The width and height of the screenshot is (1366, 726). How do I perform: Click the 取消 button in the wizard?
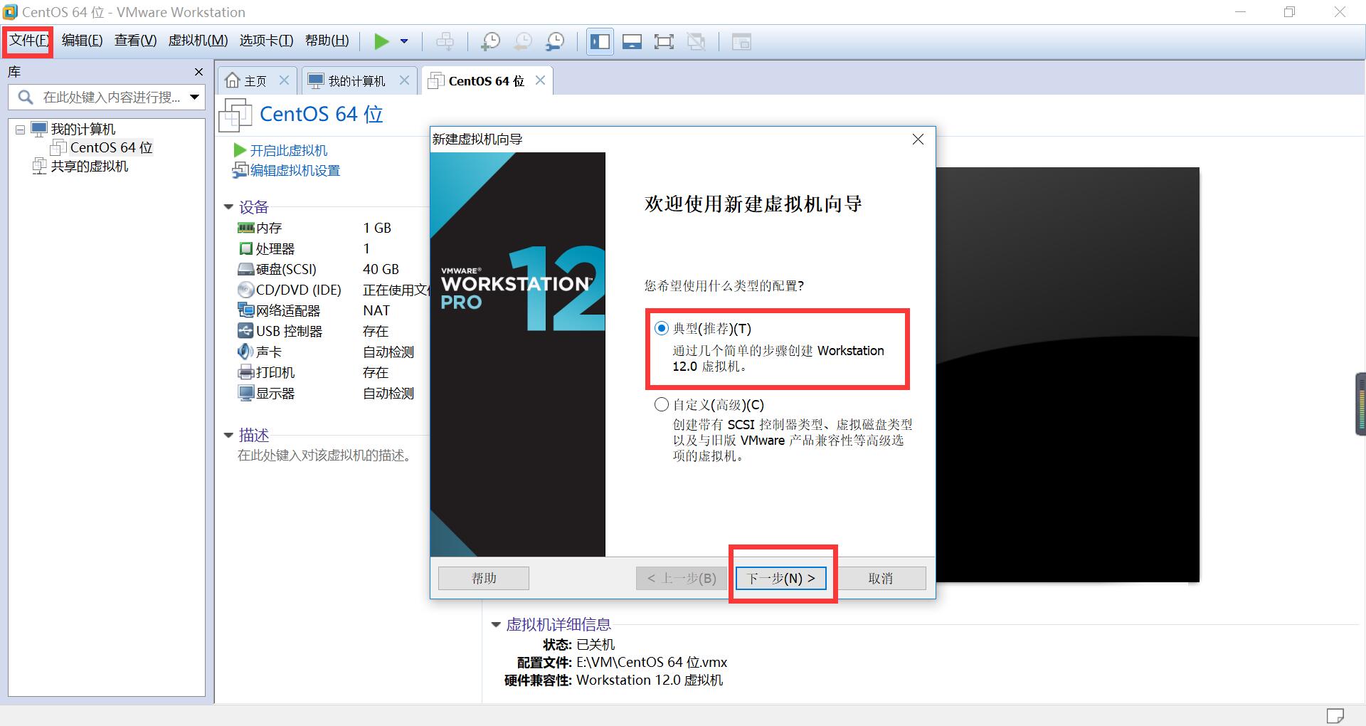pyautogui.click(x=880, y=578)
